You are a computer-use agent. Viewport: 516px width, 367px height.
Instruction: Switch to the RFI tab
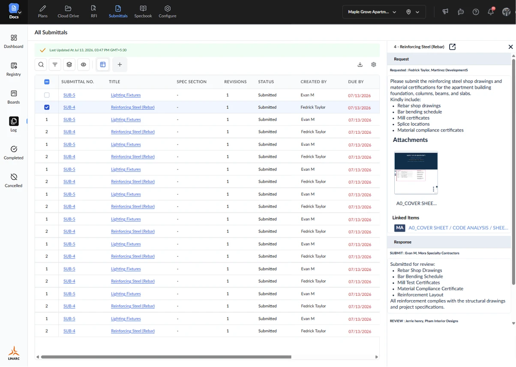[x=94, y=12]
